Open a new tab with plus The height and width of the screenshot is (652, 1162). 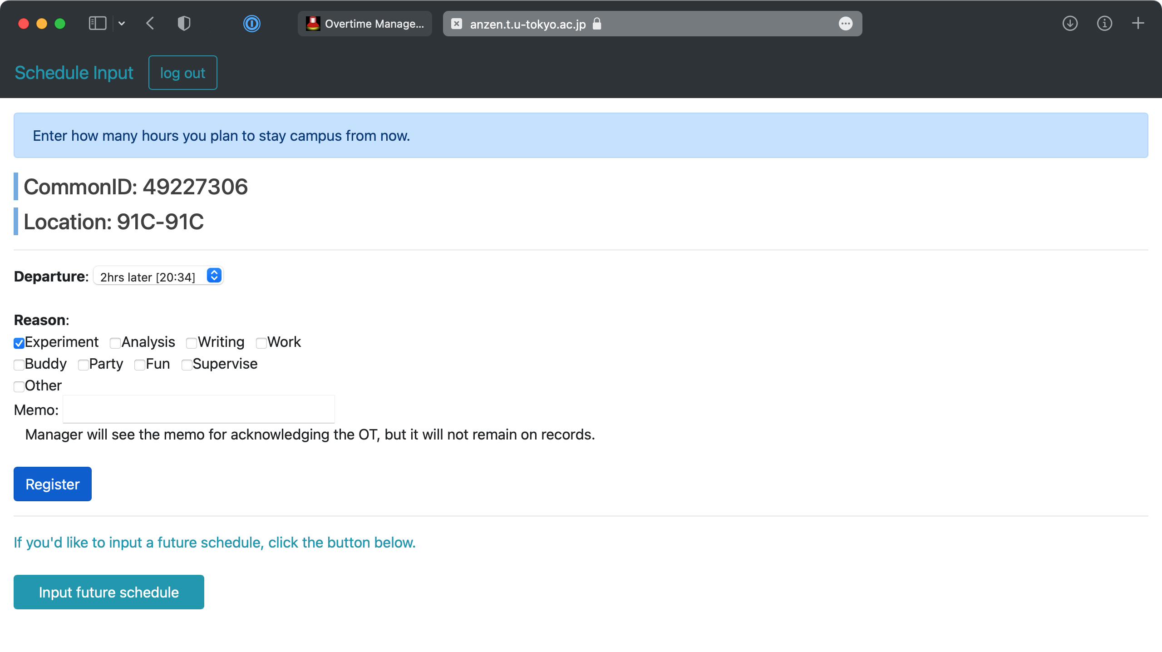(1138, 24)
